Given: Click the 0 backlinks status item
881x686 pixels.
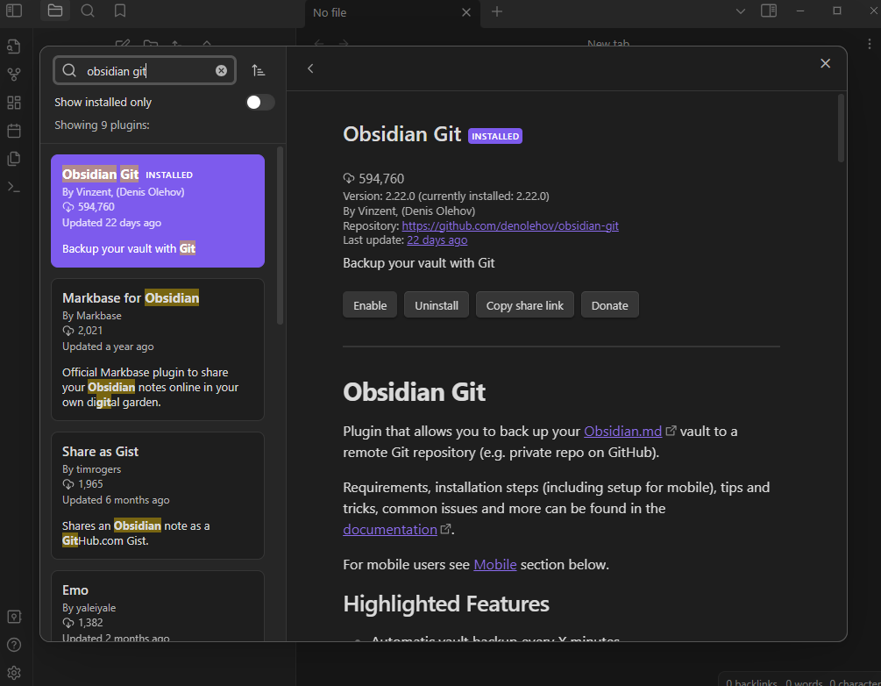Looking at the screenshot, I should [751, 682].
